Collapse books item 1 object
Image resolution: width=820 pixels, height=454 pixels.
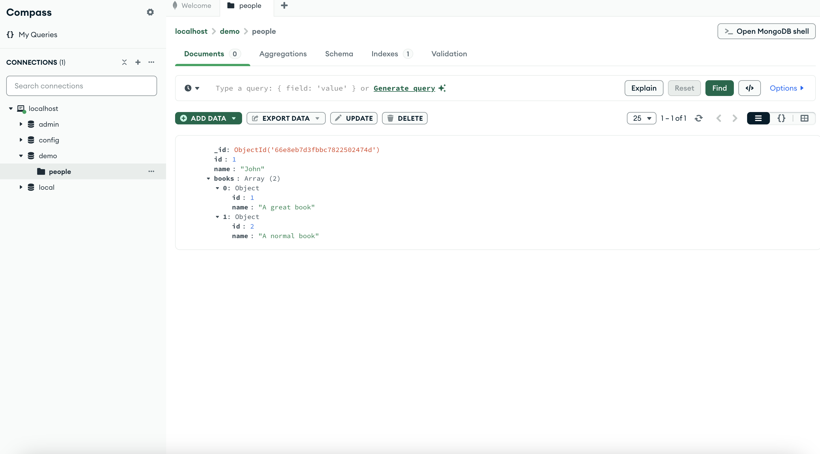217,217
